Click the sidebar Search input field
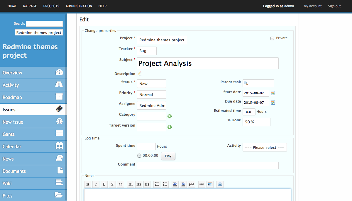The image size is (352, 201). point(44,24)
